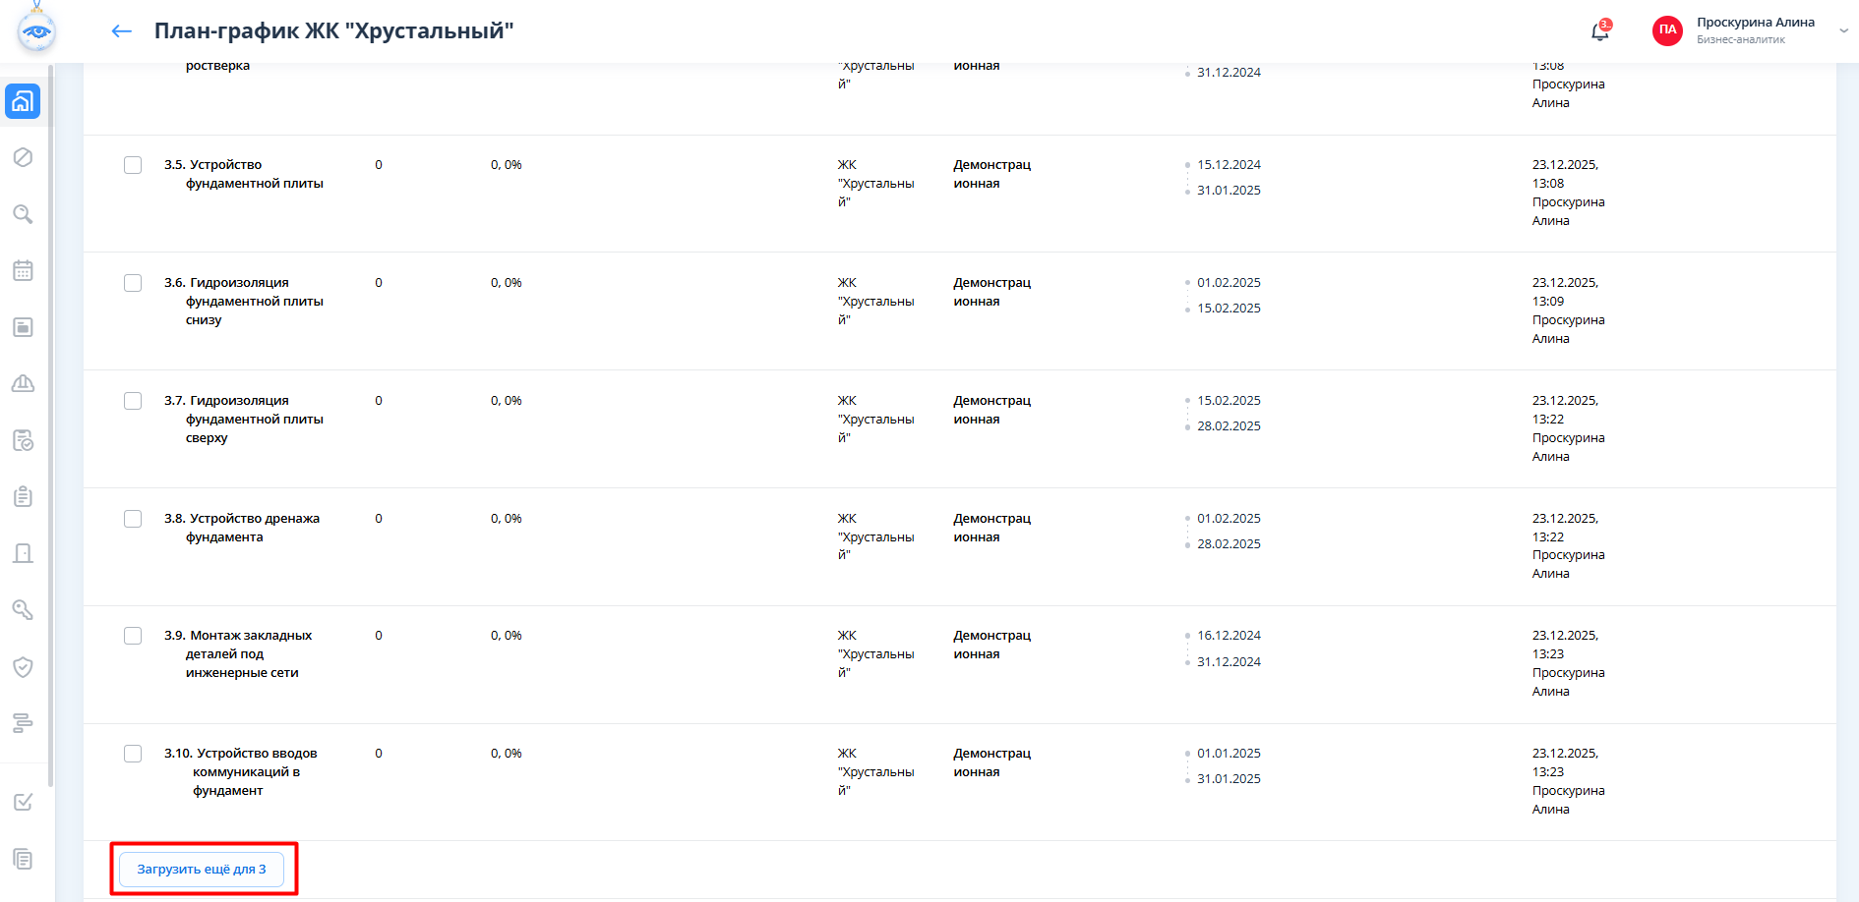
Task: Select the checkbox for task 3.9
Action: (133, 636)
